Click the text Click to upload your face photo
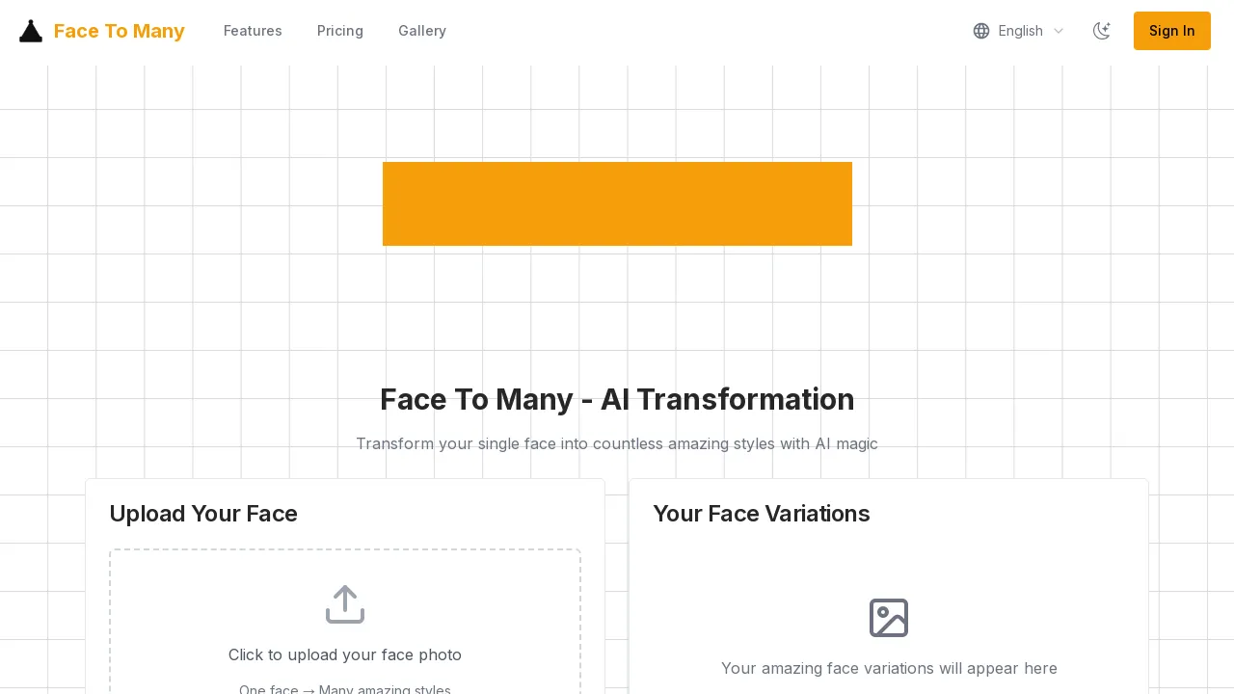1234x694 pixels. click(x=345, y=654)
